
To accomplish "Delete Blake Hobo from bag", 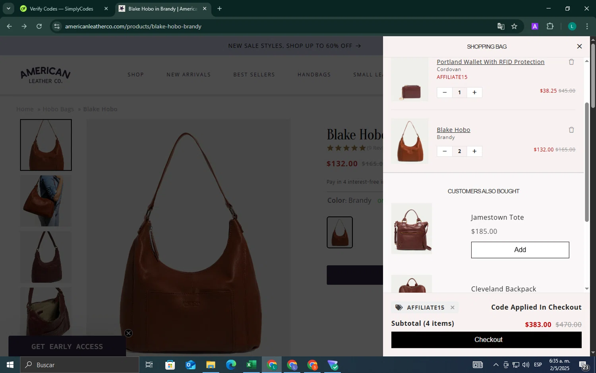I will coord(571,130).
